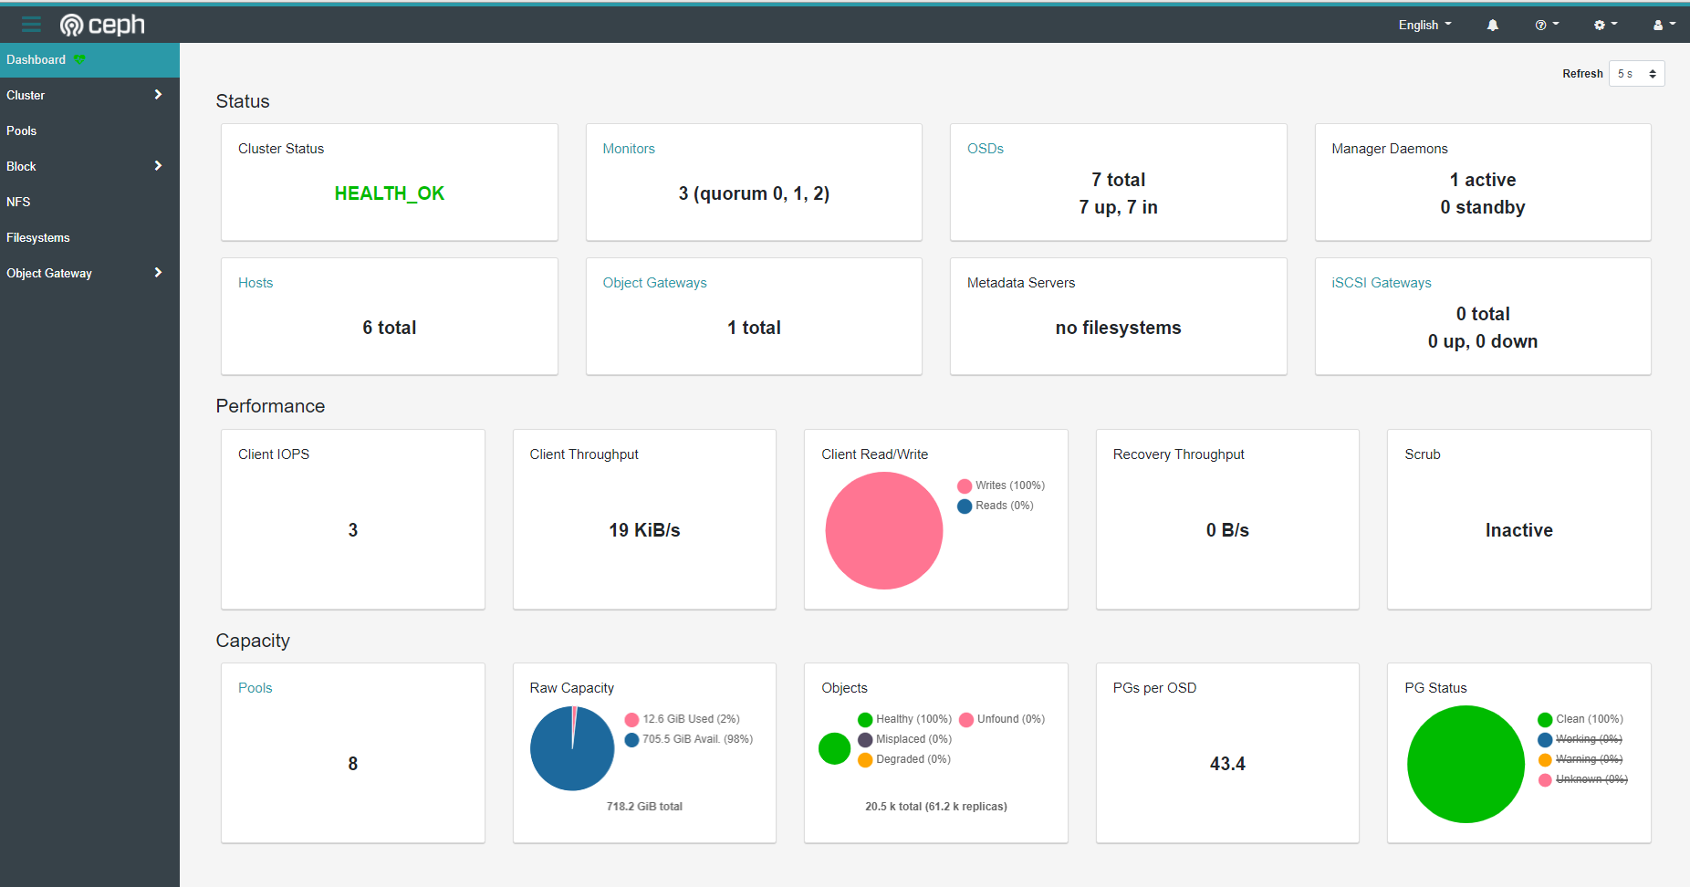This screenshot has width=1690, height=887.
Task: Toggle the Reads (0%) legend entry
Action: click(996, 506)
